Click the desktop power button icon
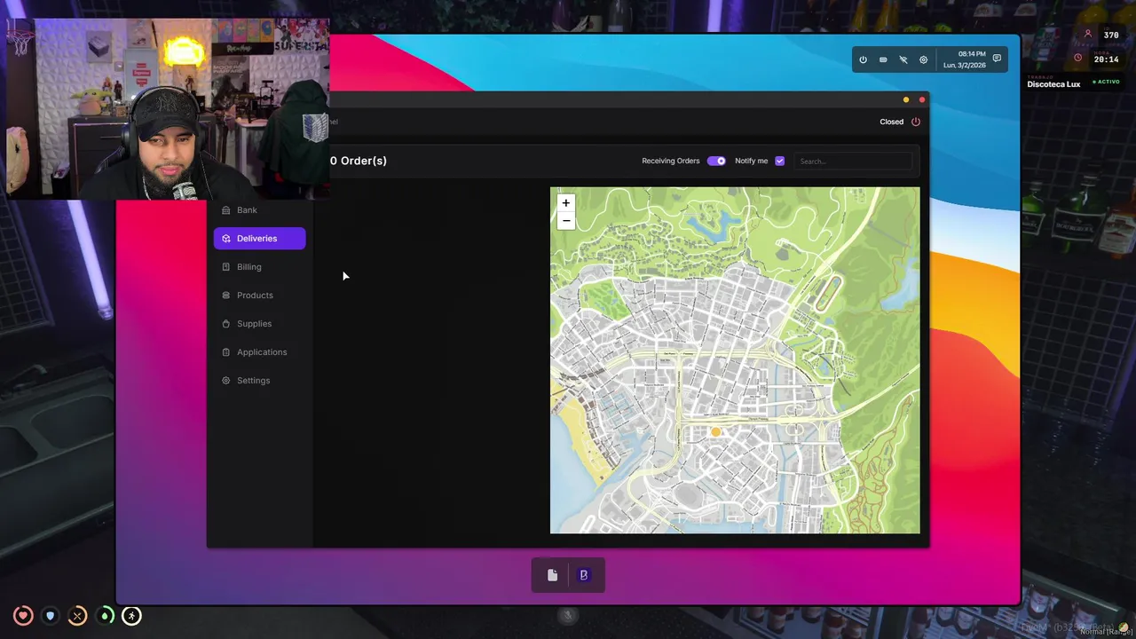The height and width of the screenshot is (639, 1136). coord(863,59)
